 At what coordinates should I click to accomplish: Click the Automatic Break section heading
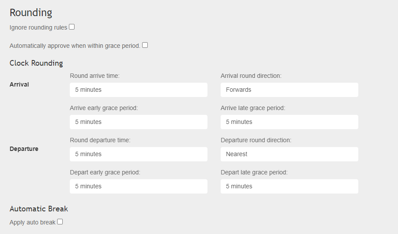[x=39, y=209]
